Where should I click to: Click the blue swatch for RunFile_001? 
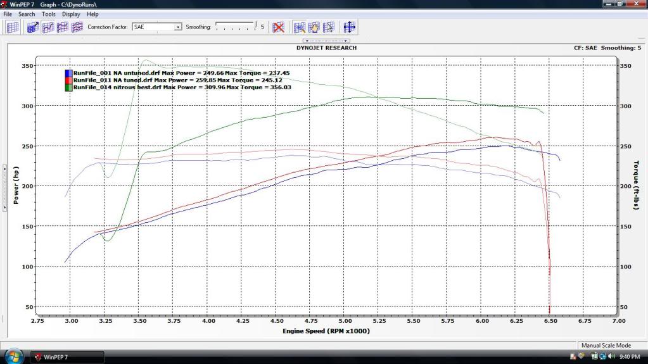pos(68,73)
